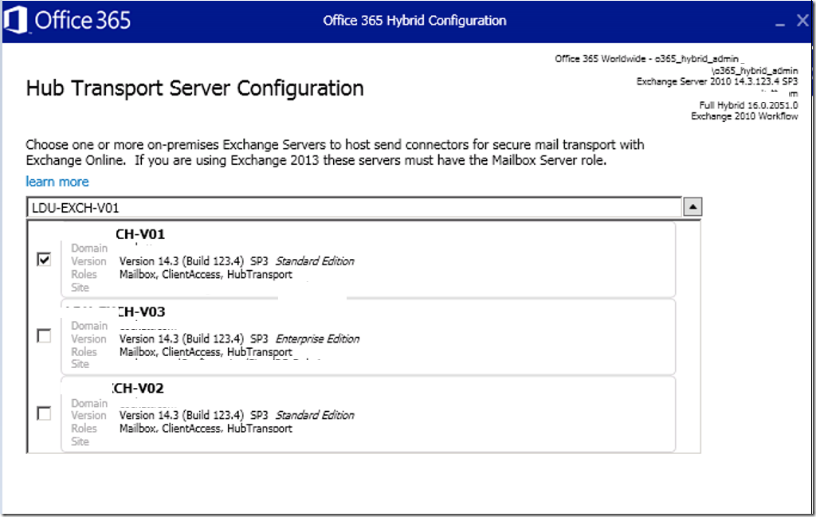Click the roles text under CH-V03
The image size is (816, 517).
[206, 352]
